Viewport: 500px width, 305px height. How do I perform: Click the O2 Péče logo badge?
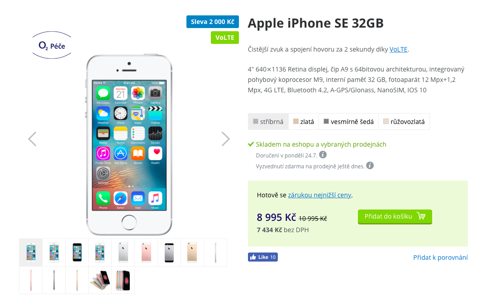click(x=52, y=45)
